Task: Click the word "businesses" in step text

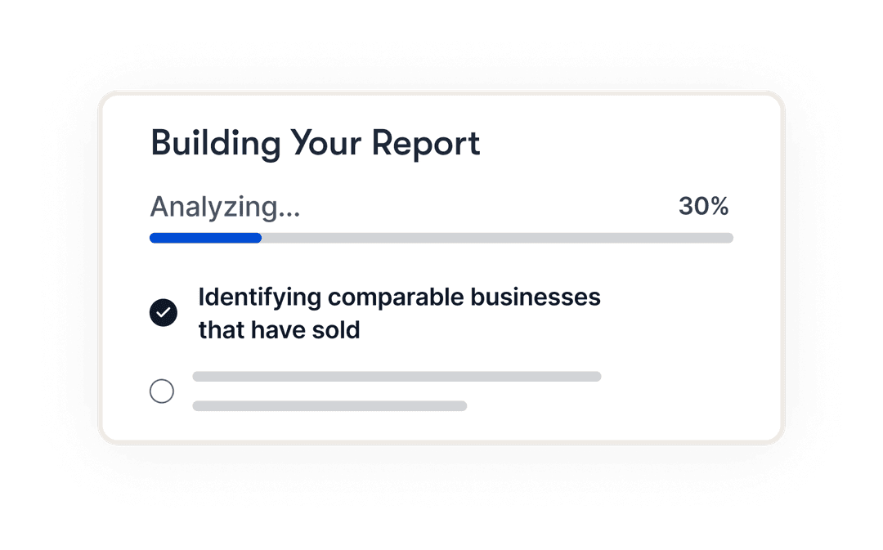Action: click(x=536, y=297)
